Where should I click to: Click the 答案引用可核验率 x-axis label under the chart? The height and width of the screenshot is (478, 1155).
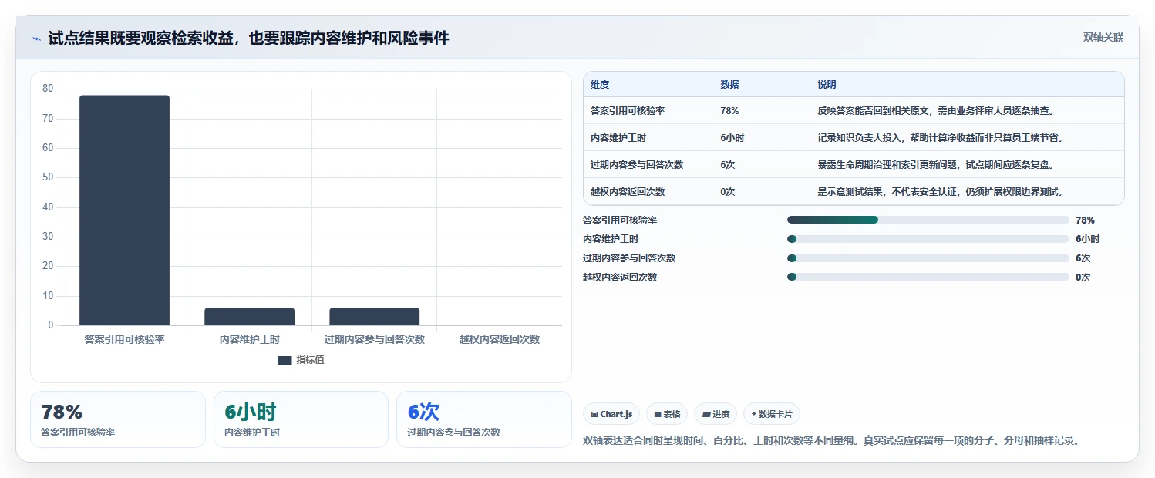coord(124,339)
